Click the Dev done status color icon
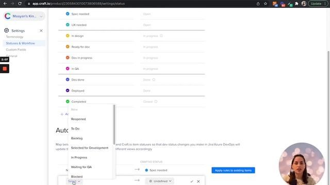330x185 pixels. coord(68,80)
